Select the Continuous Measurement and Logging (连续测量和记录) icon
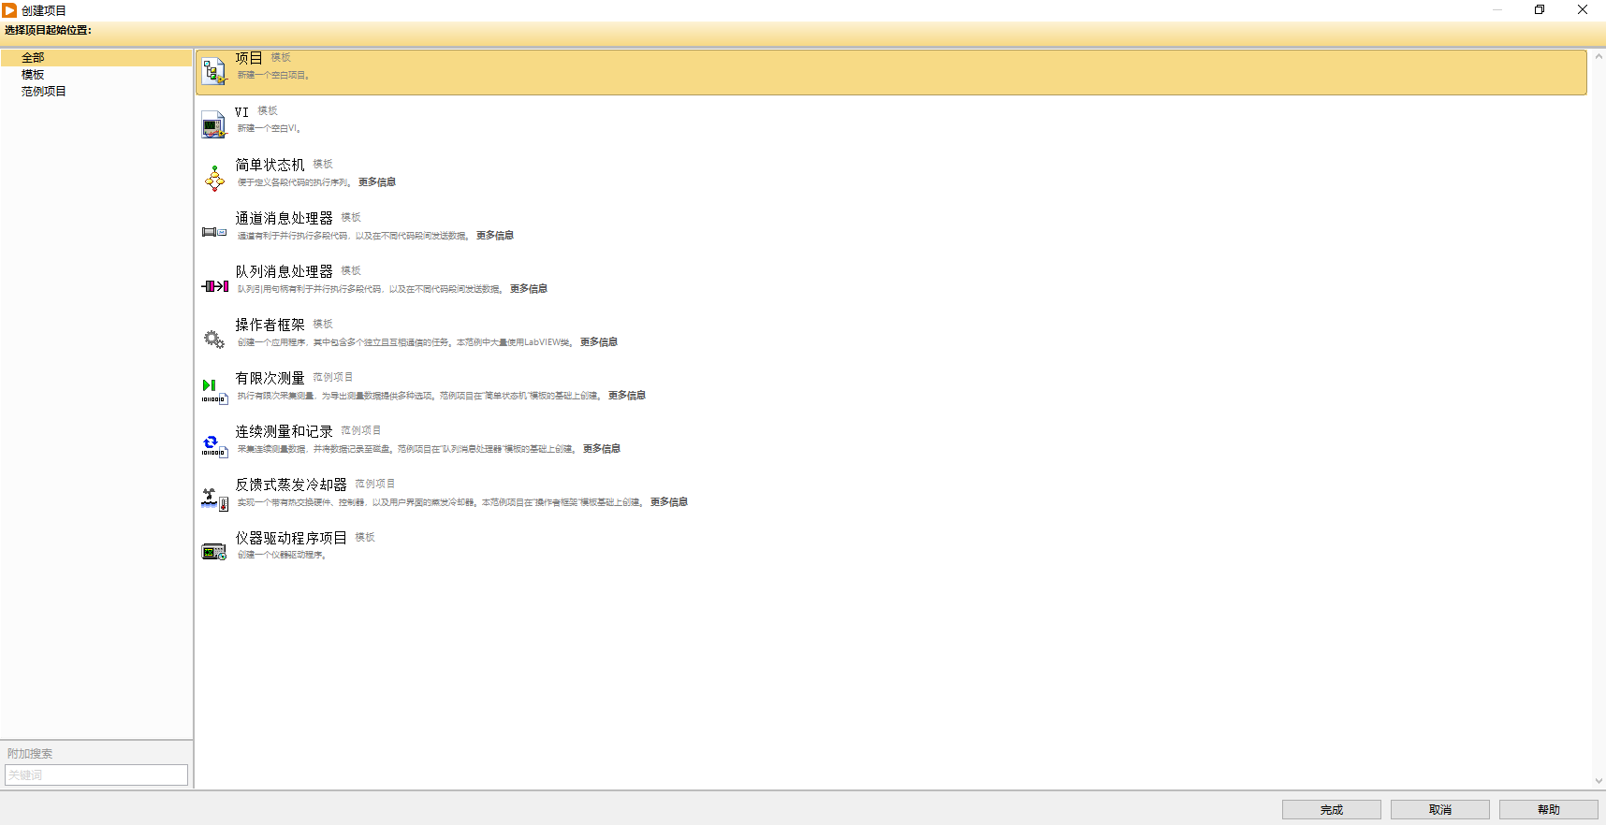Viewport: 1606px width, 825px height. [x=214, y=445]
